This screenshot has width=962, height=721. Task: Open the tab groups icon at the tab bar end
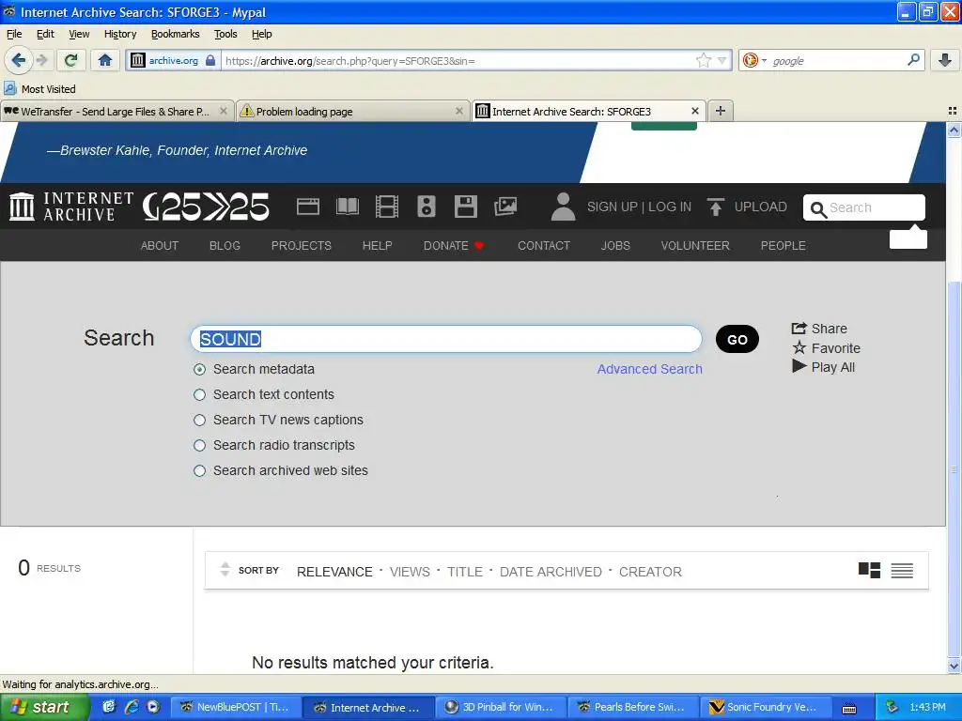953,111
